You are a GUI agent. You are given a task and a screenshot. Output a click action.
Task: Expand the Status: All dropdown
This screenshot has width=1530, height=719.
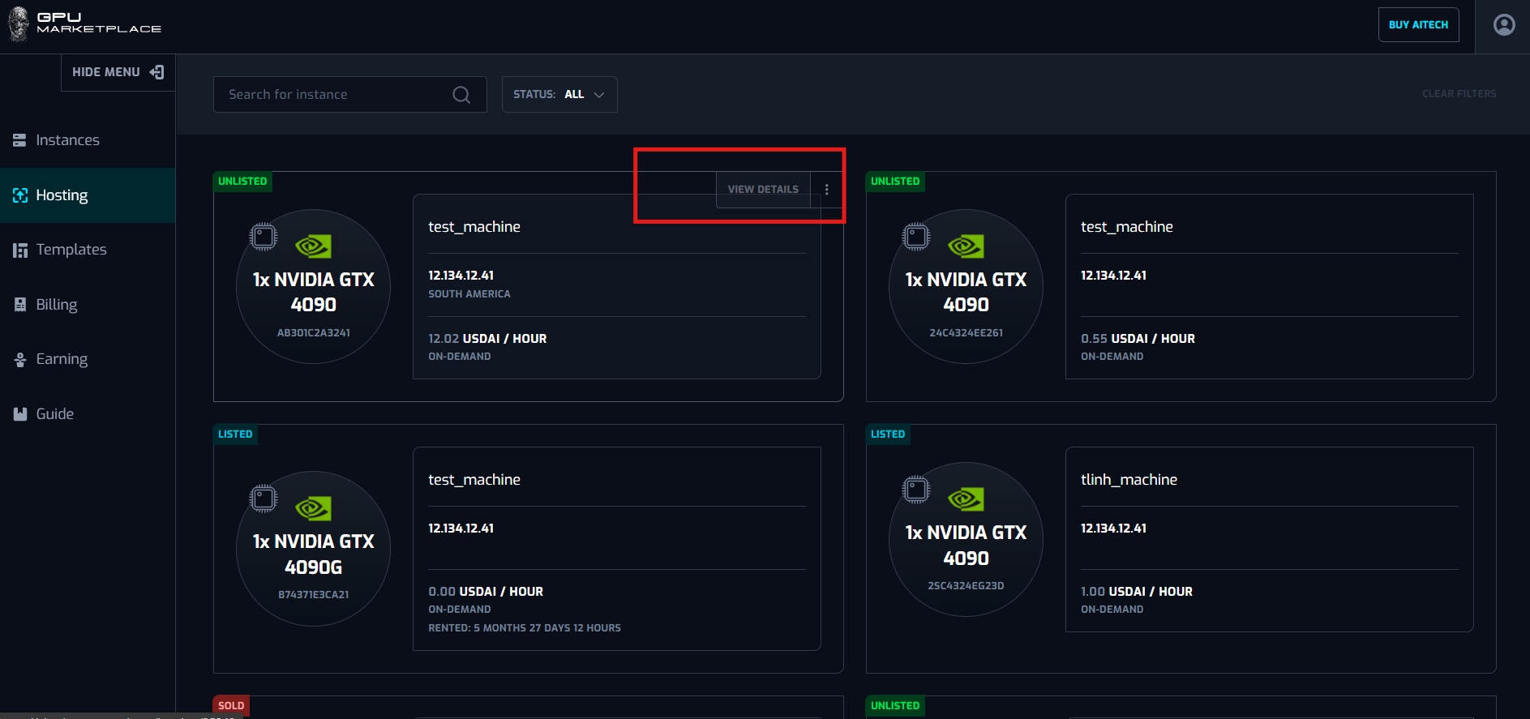tap(559, 95)
